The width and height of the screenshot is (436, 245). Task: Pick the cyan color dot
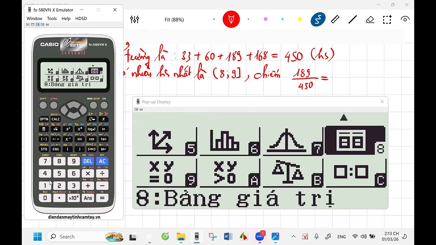[282, 19]
